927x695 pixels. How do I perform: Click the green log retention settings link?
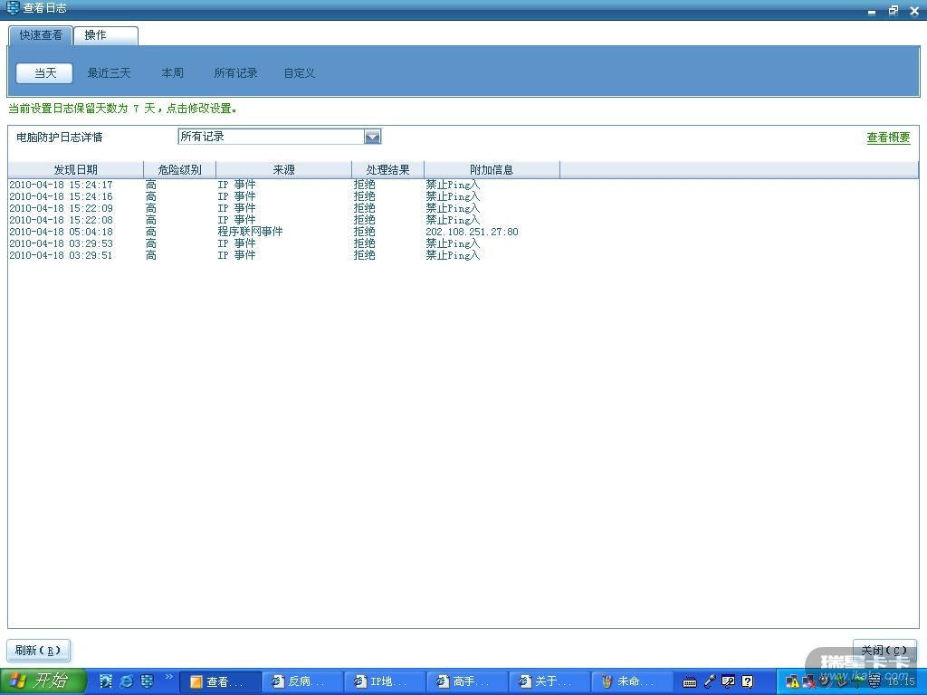pos(122,109)
